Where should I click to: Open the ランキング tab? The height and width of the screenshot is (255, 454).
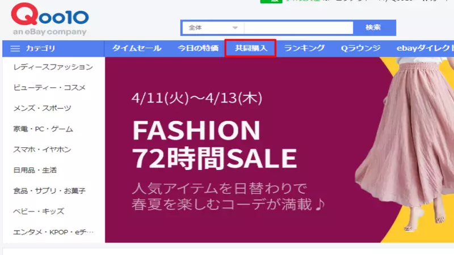coord(304,48)
